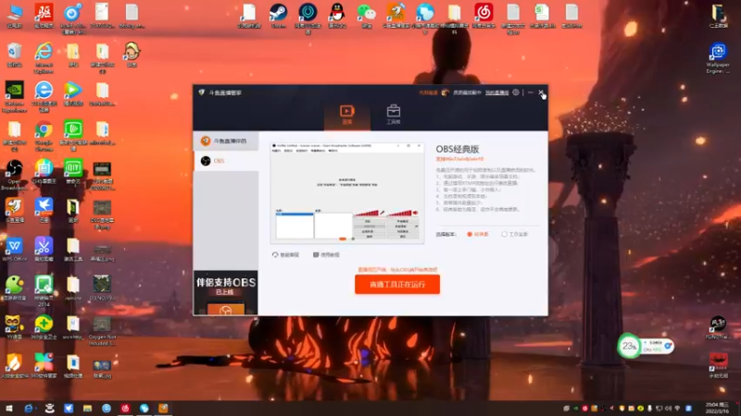Open the This PC desktop icon
The image size is (741, 416).
point(15,16)
